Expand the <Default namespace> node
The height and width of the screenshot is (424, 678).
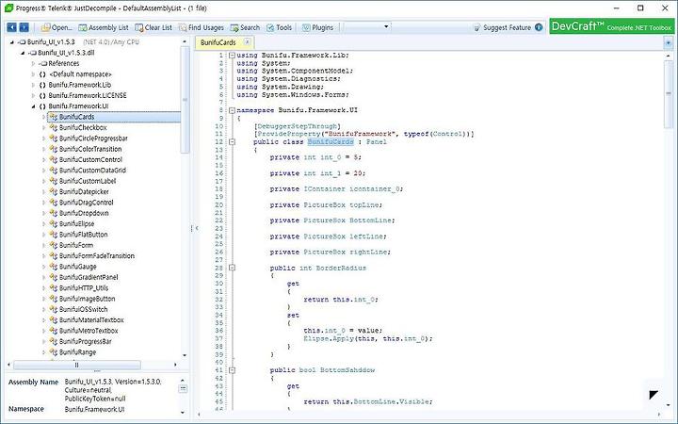click(x=33, y=74)
